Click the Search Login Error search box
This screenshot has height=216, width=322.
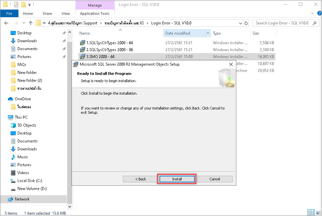coord(283,23)
